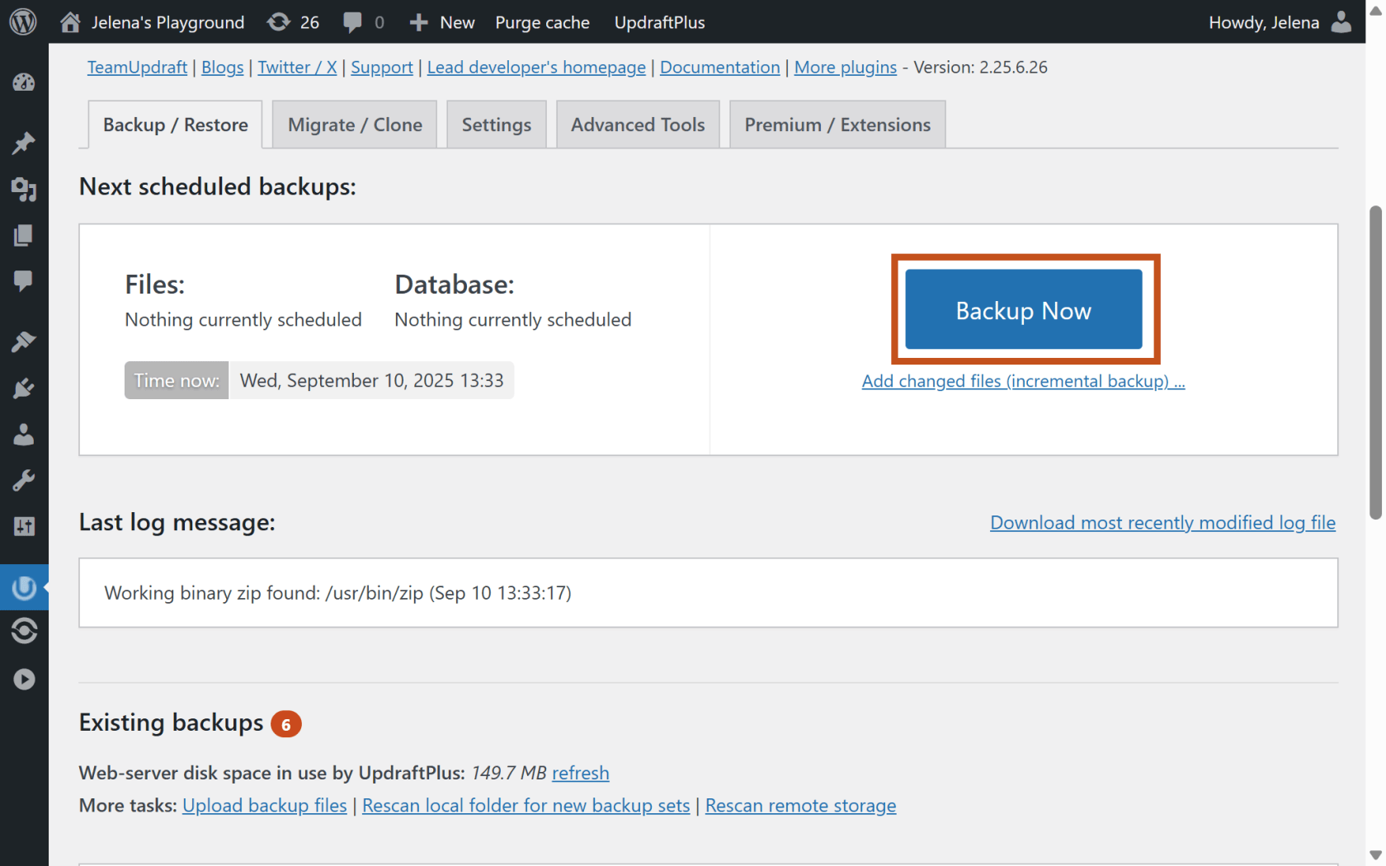Open Appearance with the paintbrush icon
1386x866 pixels.
click(24, 341)
